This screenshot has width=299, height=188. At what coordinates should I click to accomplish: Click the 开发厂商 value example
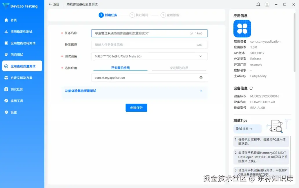pos(256,64)
